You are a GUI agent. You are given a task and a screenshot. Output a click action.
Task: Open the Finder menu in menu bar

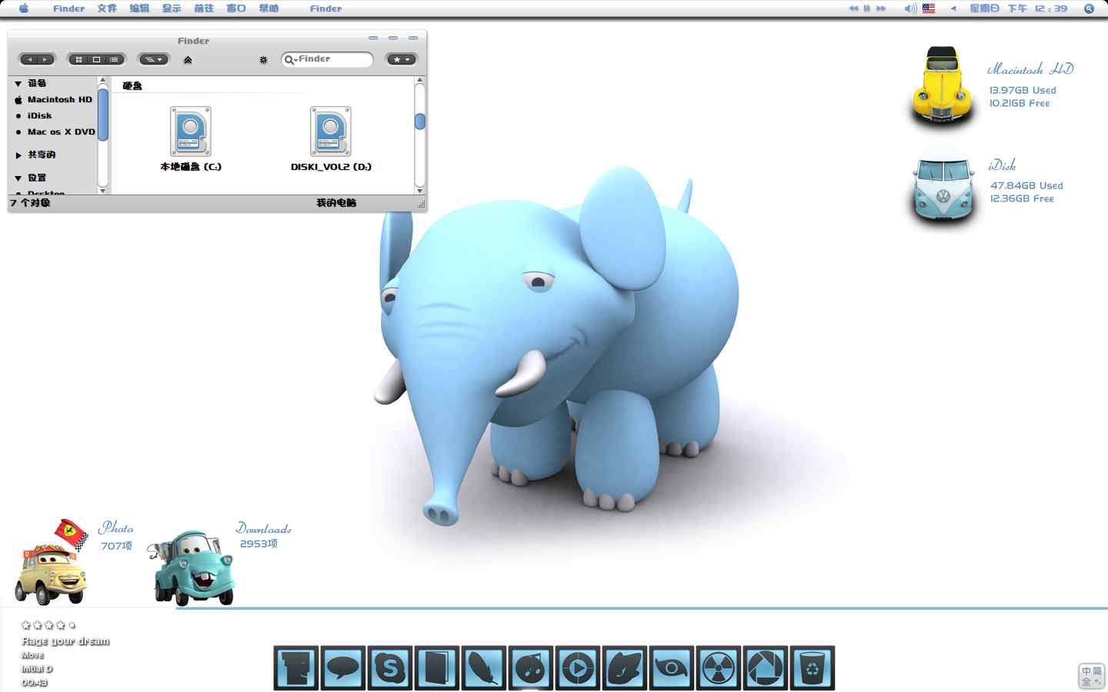68,8
